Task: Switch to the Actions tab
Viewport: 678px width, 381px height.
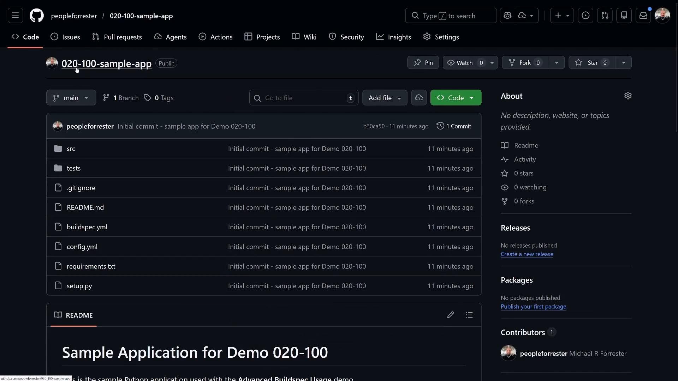Action: click(215, 37)
